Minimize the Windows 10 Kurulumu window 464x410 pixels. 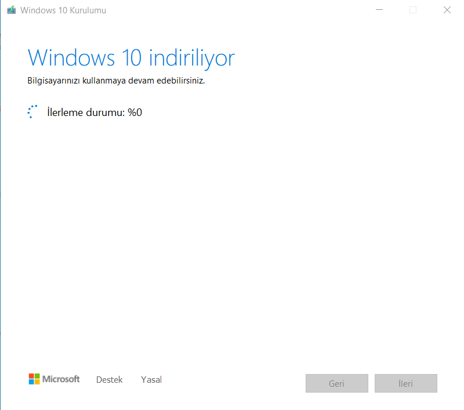(379, 10)
